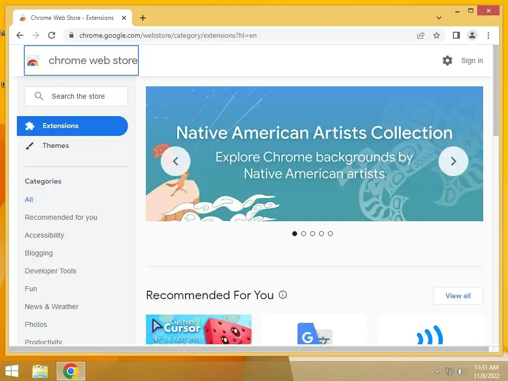
Task: Open the blue sound-waves extension card
Action: pyautogui.click(x=430, y=329)
